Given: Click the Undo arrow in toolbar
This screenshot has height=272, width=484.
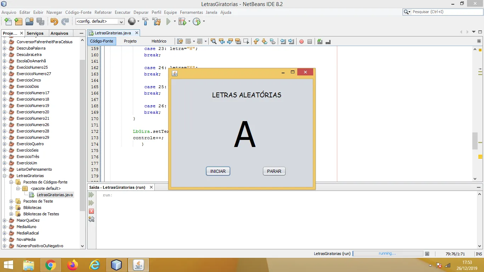Looking at the screenshot, I should pos(54,22).
